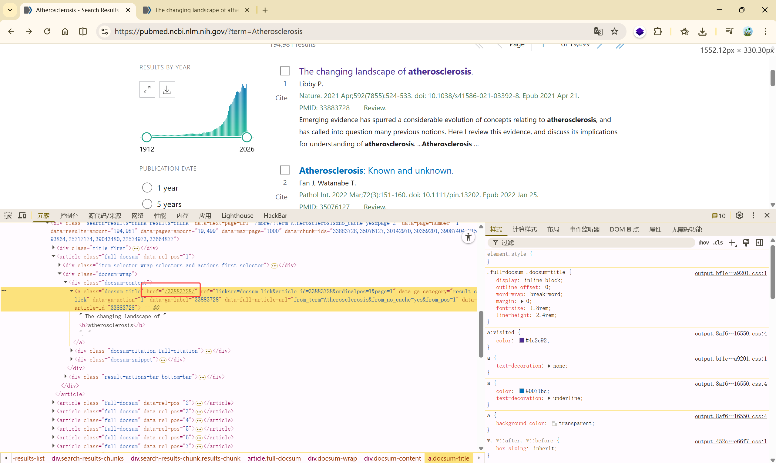Screen dimensions: 776x463
Task: Bookmark this page with the star icon
Action: click(614, 31)
